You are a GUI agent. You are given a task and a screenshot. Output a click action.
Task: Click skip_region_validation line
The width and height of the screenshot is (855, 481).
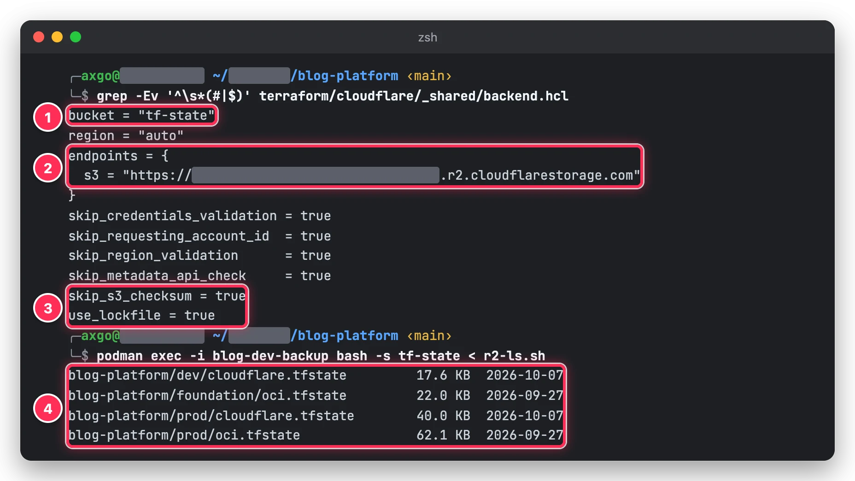(199, 255)
